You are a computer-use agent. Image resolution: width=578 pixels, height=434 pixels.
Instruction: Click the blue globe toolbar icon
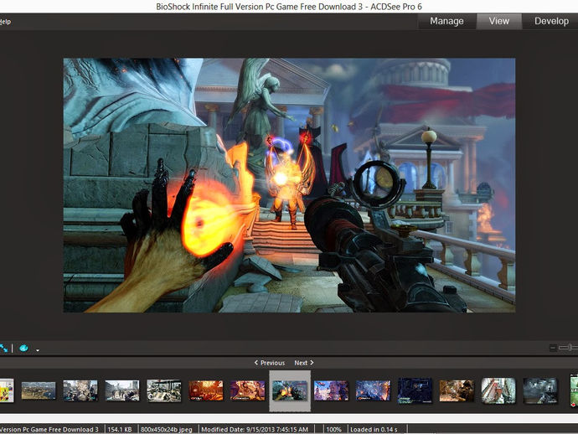[x=24, y=348]
